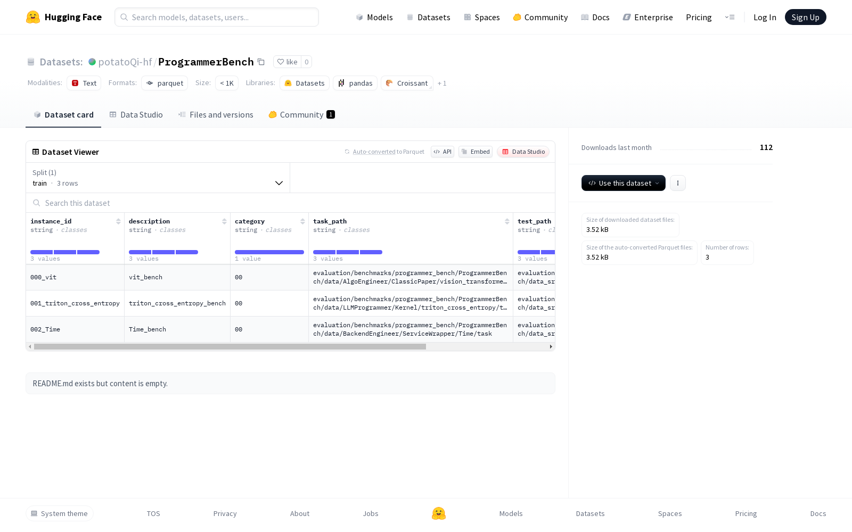Focus the Search this dataset field
Viewport: 852px width, 532px height.
pos(291,203)
